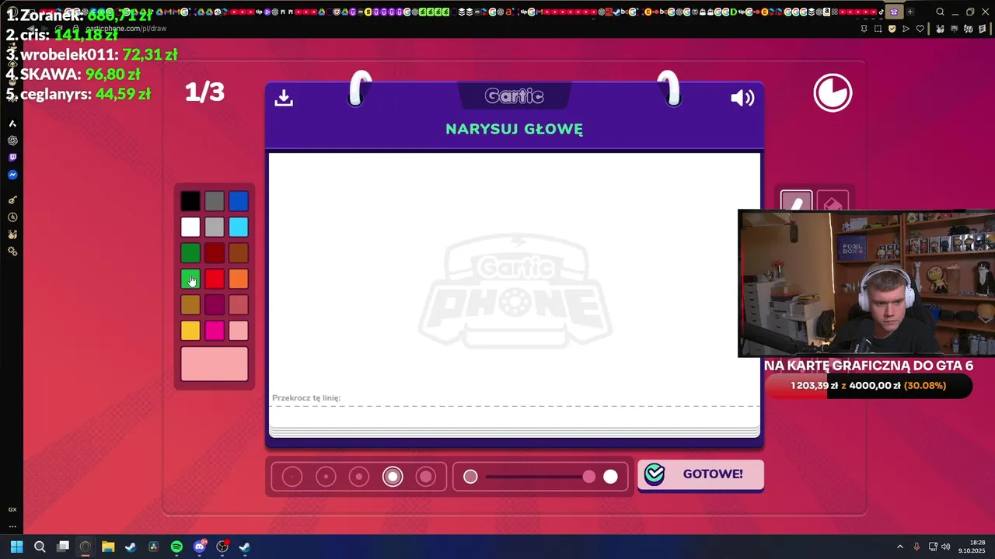Open a new browser tab with plus

tap(909, 12)
